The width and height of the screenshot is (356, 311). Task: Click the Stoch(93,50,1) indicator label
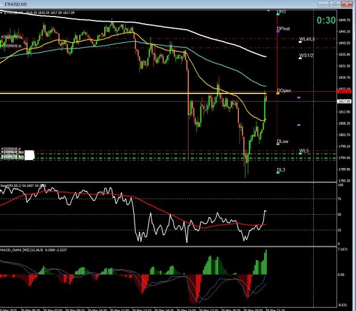coord(23,186)
